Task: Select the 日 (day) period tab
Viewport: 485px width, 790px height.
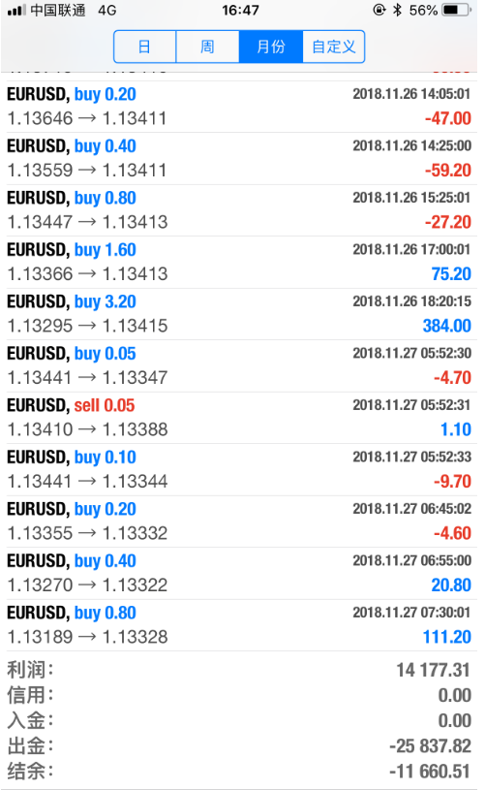Action: 145,47
